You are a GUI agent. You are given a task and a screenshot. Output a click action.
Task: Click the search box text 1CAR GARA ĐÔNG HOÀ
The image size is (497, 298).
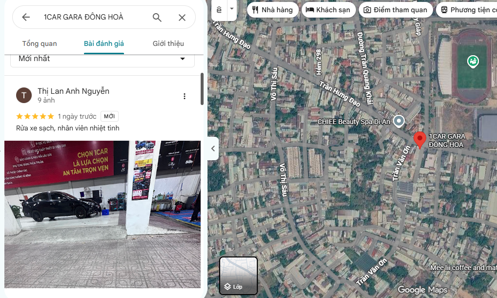[83, 17]
